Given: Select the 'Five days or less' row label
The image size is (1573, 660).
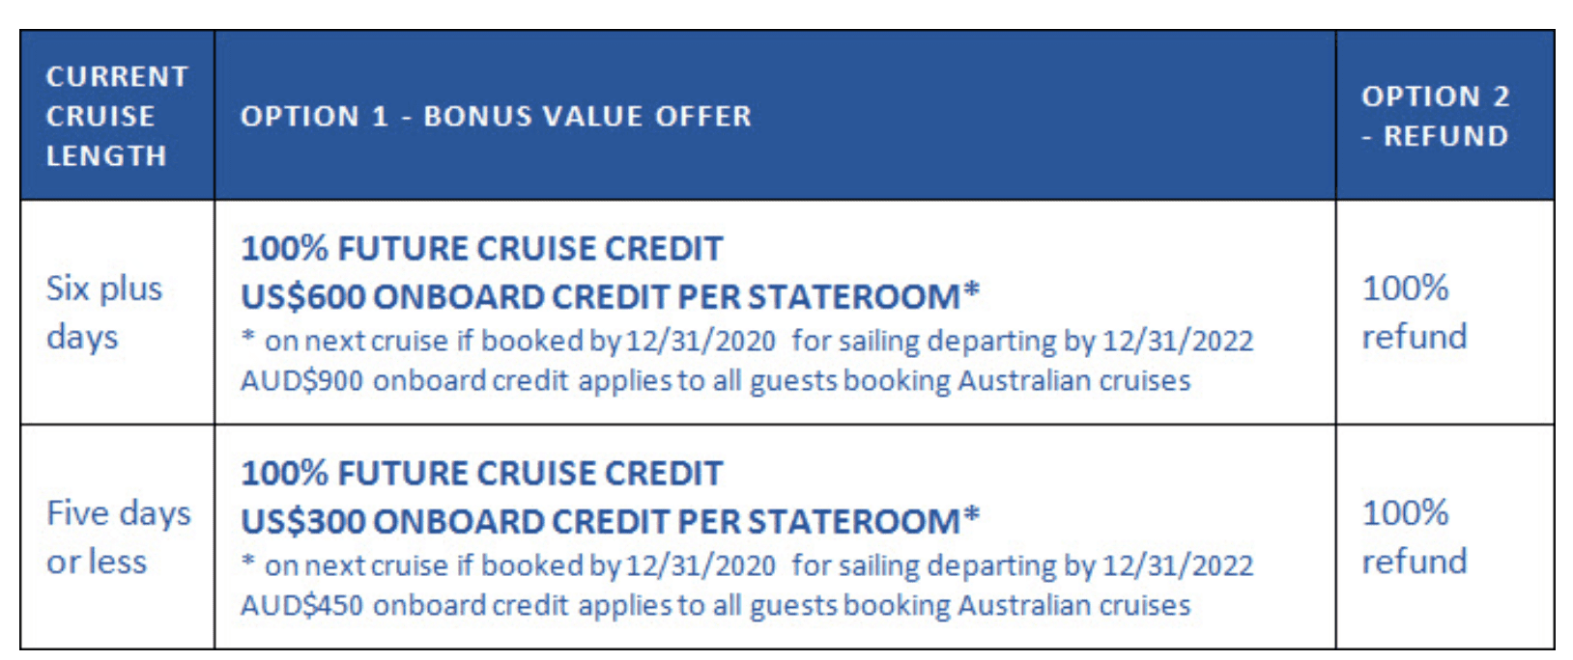Looking at the screenshot, I should [x=118, y=537].
